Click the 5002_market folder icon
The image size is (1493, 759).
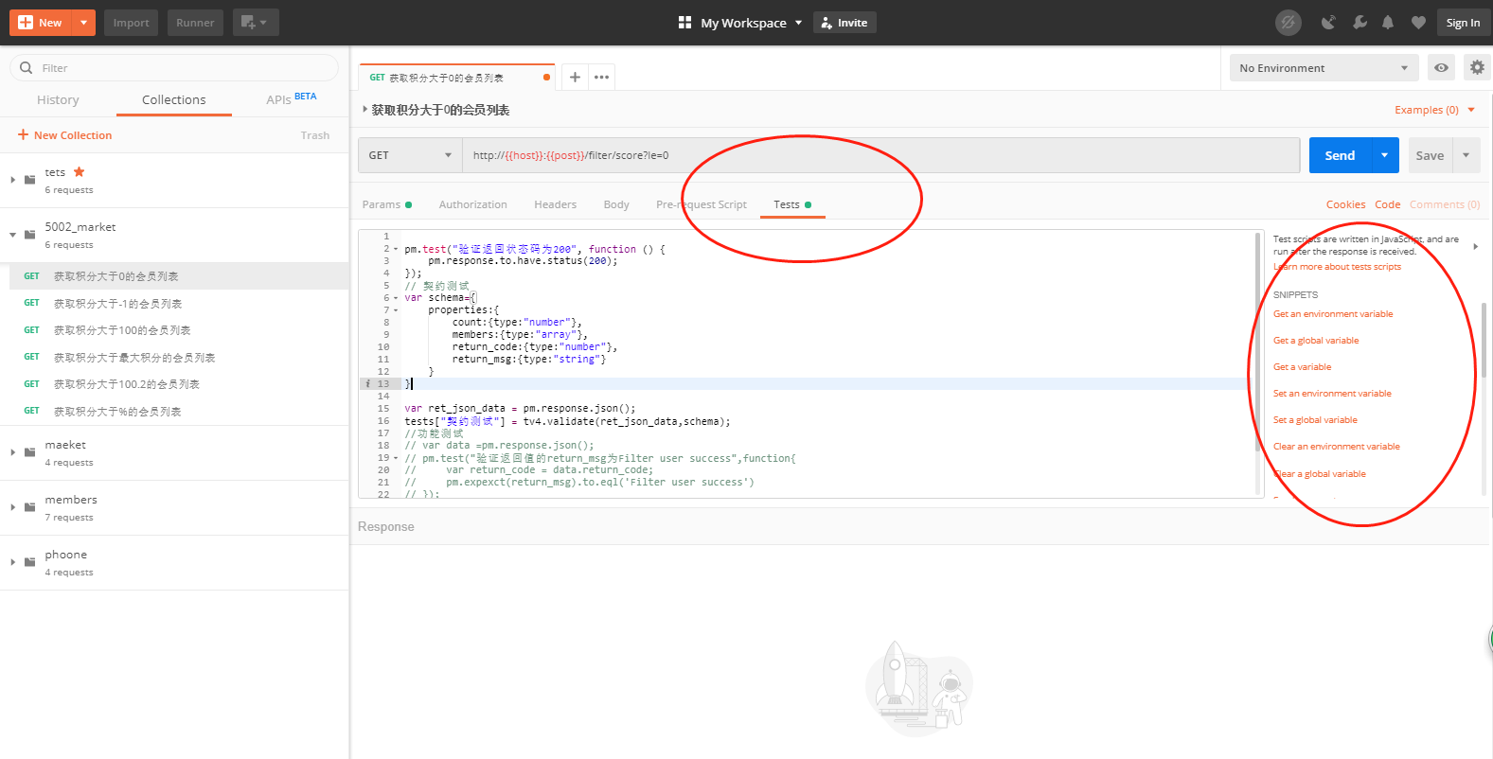pos(29,235)
